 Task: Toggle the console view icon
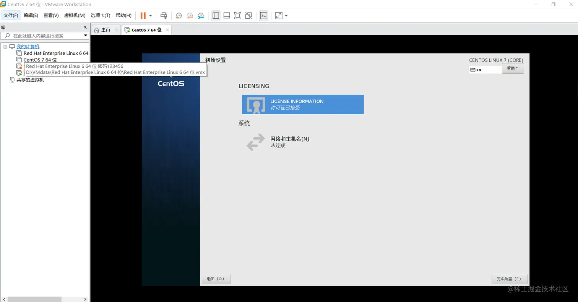pos(263,16)
